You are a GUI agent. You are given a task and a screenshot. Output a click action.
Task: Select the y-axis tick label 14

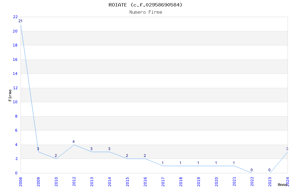click(x=15, y=73)
